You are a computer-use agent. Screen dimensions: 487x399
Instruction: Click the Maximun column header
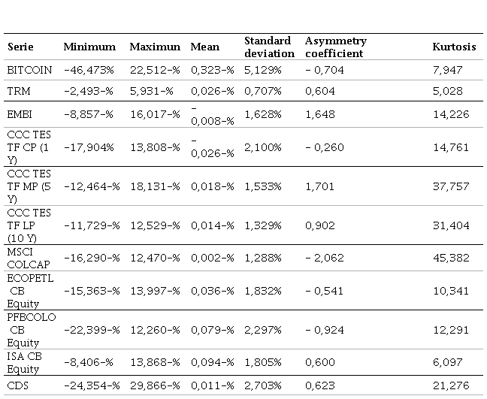[155, 47]
